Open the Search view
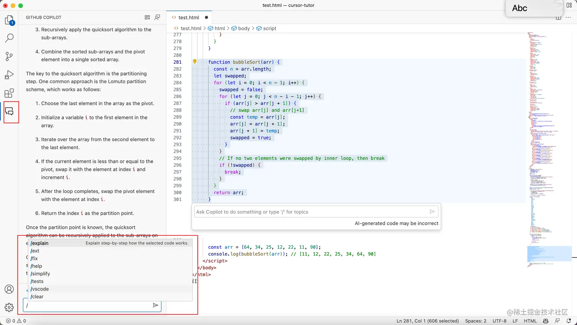Viewport: 577px width, 325px height. (x=9, y=38)
